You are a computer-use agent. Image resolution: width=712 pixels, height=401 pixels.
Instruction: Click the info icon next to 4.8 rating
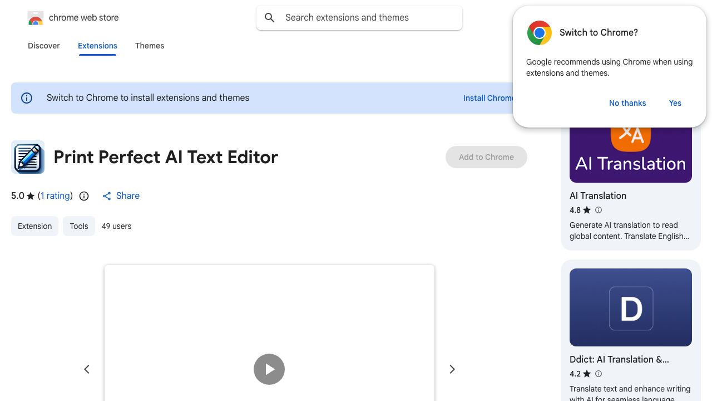click(599, 210)
